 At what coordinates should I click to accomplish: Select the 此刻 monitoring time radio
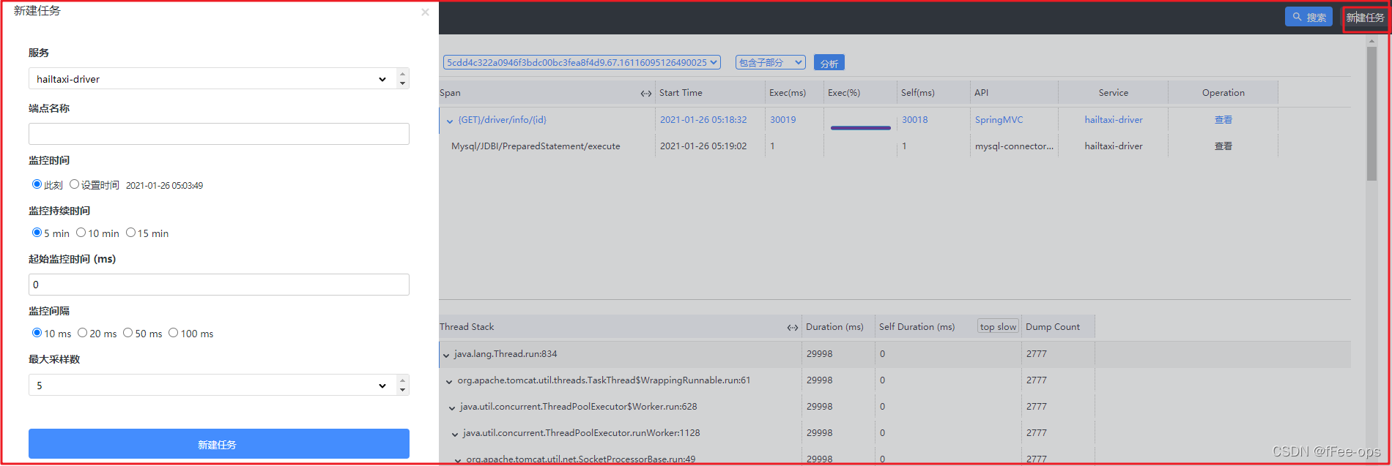(x=37, y=184)
